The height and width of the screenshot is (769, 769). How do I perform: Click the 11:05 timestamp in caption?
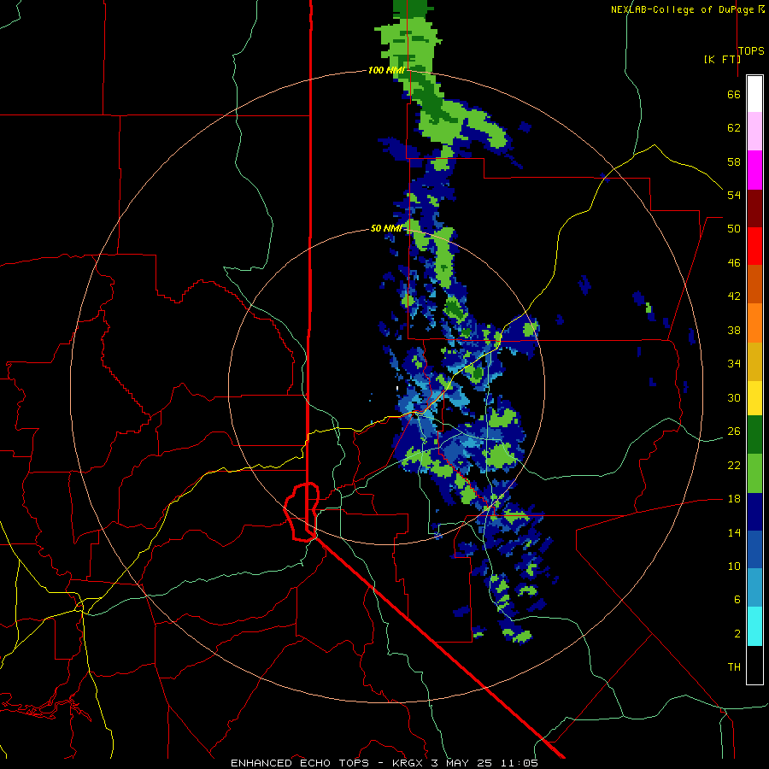click(x=520, y=763)
